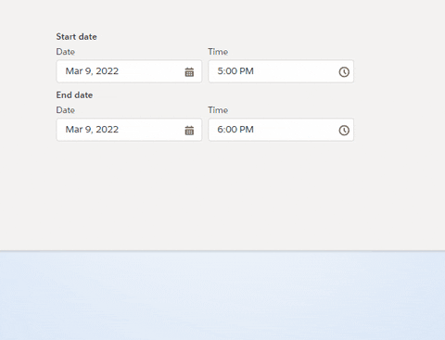Focus the End date Date input field
The width and height of the screenshot is (445, 340).
point(129,130)
